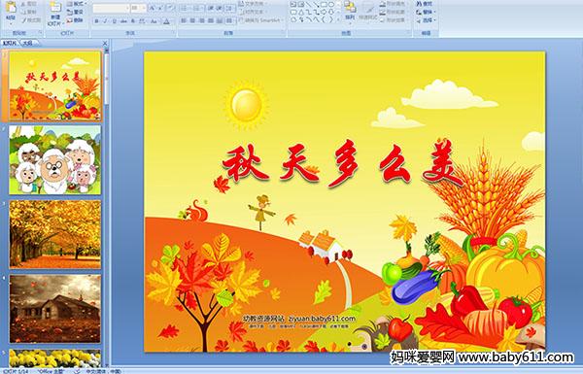Click the Paste clipboard icon

(11, 8)
